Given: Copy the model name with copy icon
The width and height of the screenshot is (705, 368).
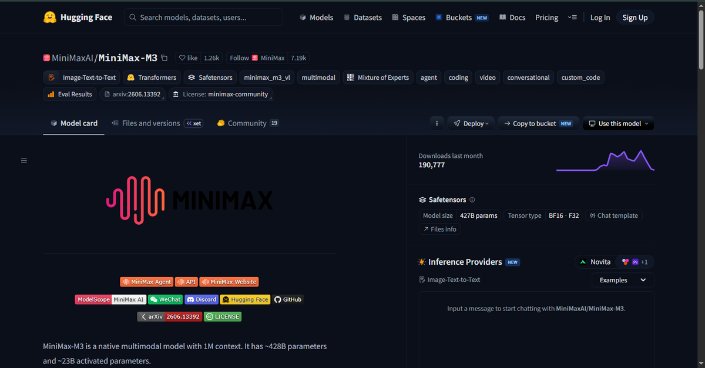Looking at the screenshot, I should click(164, 58).
